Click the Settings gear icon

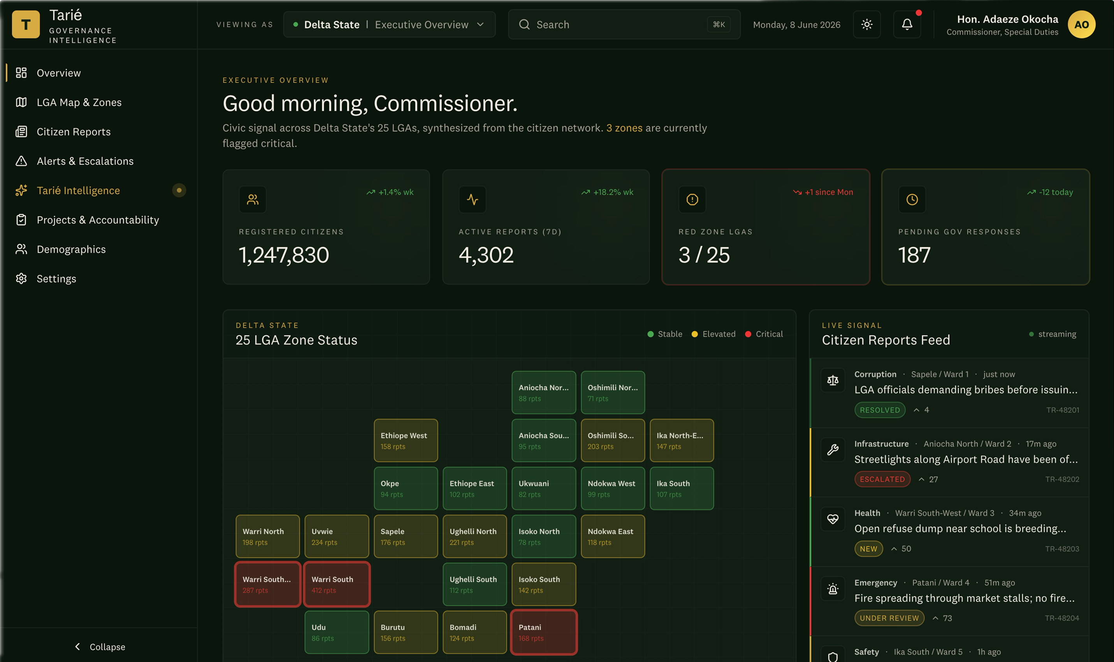(x=21, y=279)
